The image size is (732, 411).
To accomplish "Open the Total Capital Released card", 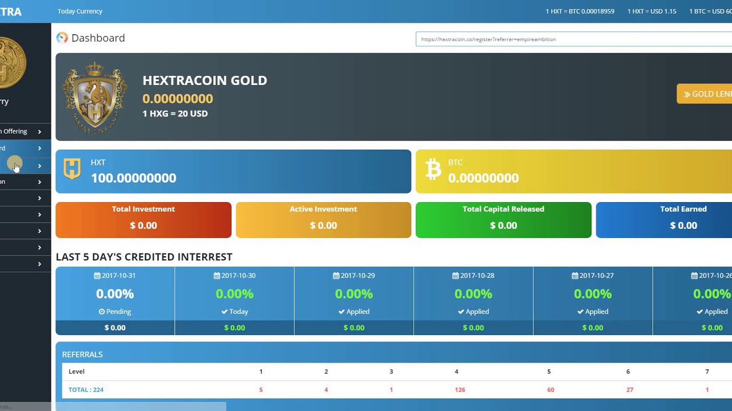I will coord(504,220).
